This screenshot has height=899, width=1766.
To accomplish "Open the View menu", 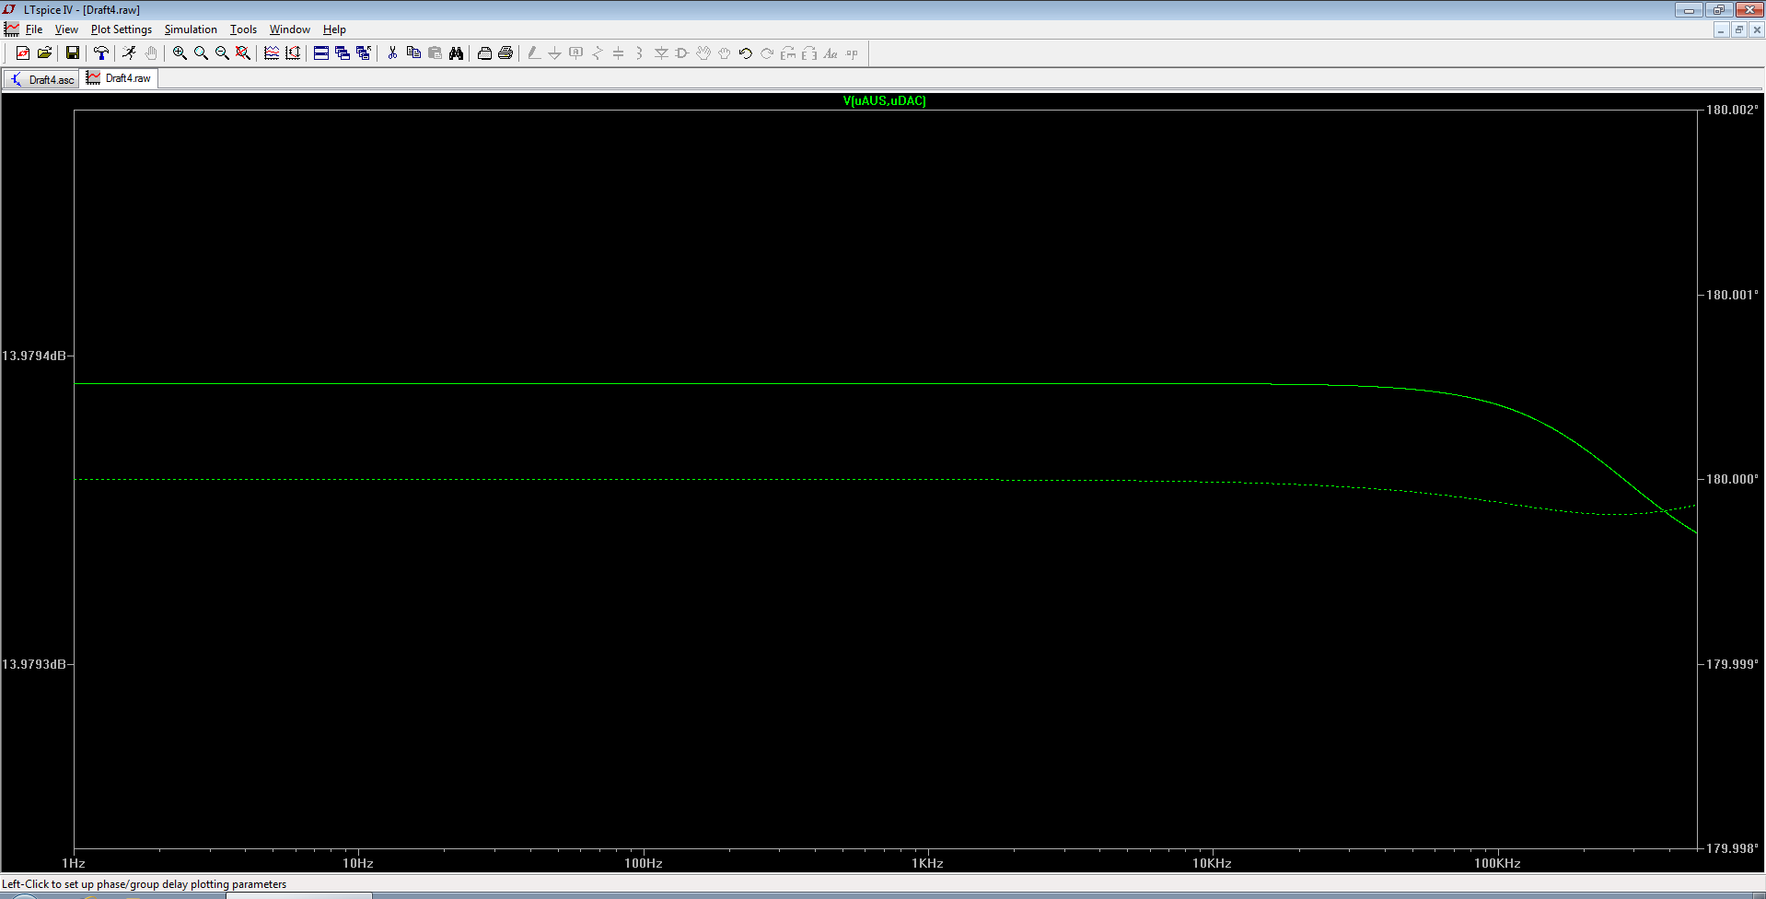I will coord(66,29).
